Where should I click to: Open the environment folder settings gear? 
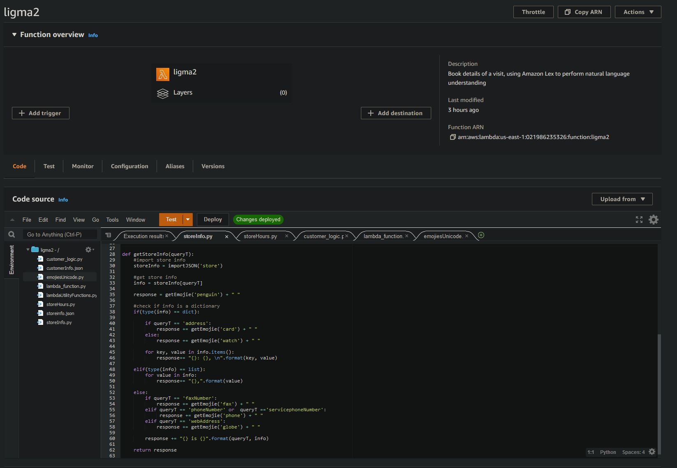tap(89, 250)
